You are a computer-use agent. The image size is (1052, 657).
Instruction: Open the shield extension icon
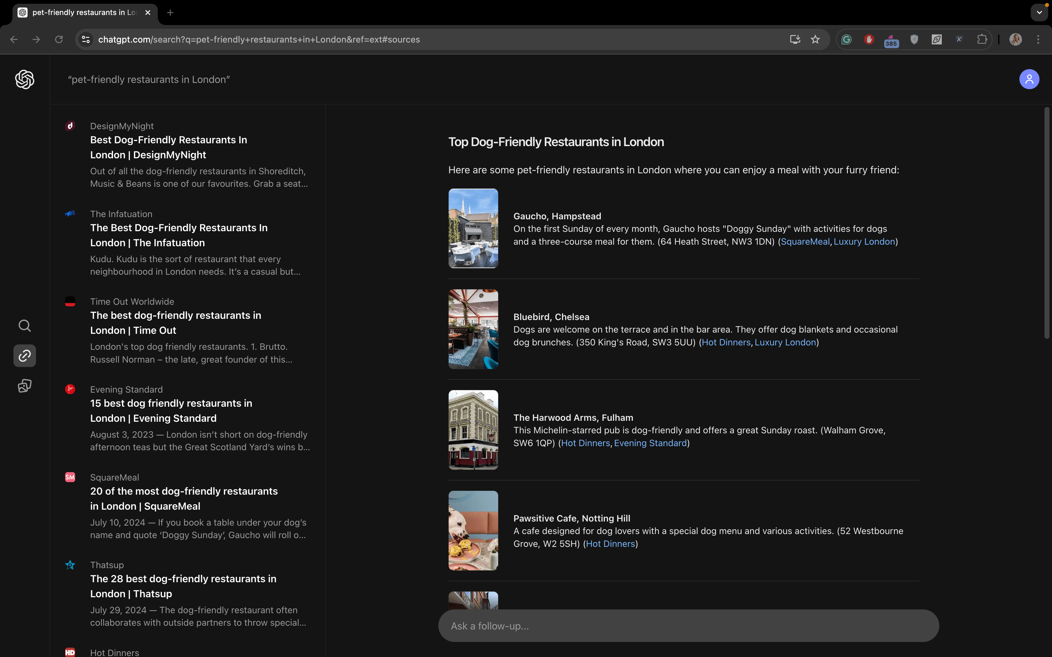914,39
